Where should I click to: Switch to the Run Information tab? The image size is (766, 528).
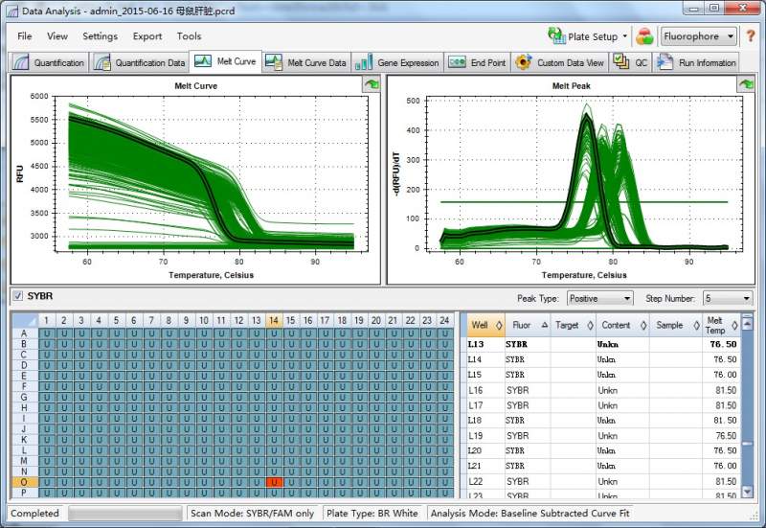click(696, 62)
